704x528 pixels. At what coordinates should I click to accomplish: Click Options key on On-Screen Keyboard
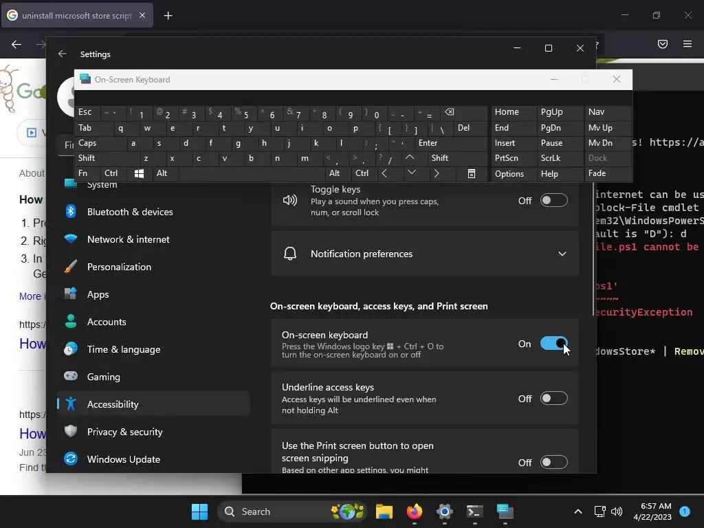pyautogui.click(x=514, y=174)
